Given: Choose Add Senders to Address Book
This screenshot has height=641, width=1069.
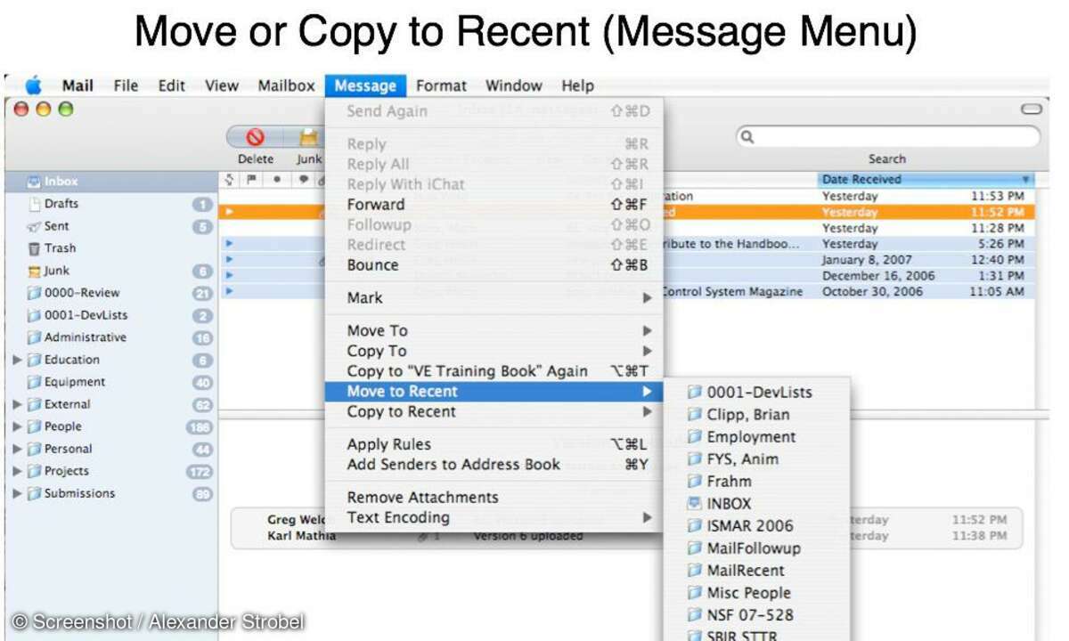Looking at the screenshot, I should (x=494, y=465).
